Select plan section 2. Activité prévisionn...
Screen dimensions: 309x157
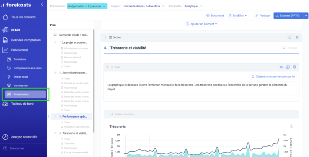click(71, 73)
